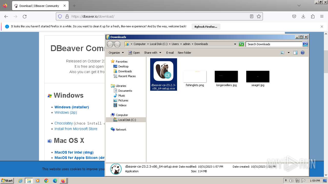Select Favorites in navigation pane

tap(119, 61)
